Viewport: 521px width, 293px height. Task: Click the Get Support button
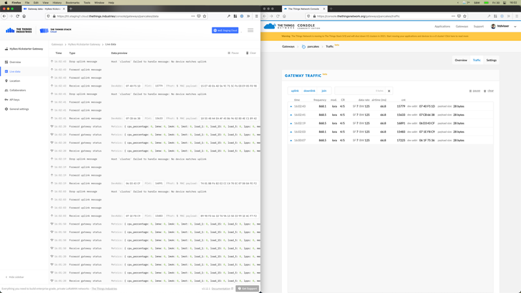(x=247, y=288)
